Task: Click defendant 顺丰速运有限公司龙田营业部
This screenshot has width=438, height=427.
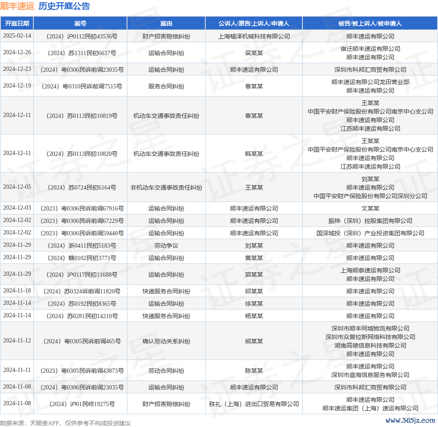Action: (x=370, y=82)
